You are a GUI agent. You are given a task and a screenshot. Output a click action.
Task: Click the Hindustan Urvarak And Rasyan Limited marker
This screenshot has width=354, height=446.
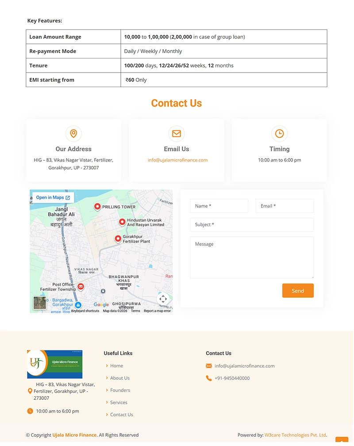pos(122,222)
